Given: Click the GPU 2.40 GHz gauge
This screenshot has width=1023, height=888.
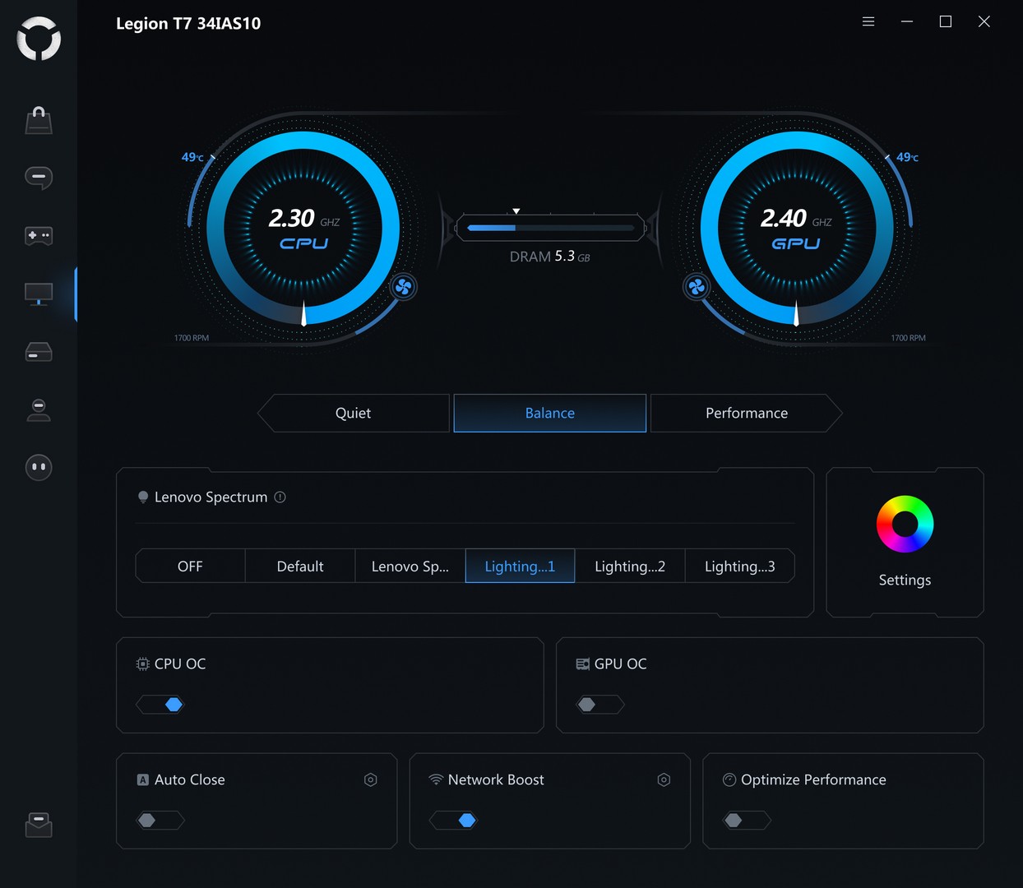Looking at the screenshot, I should pos(796,228).
